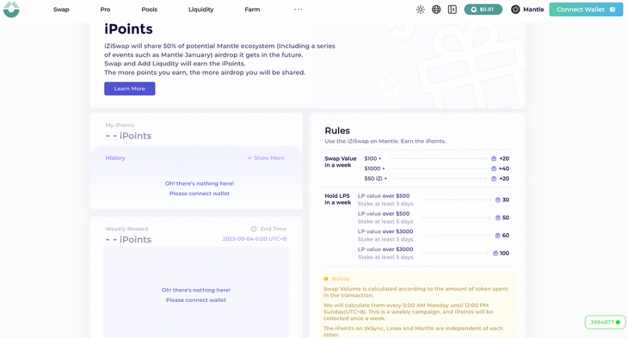Open language selector globe icon

437,10
